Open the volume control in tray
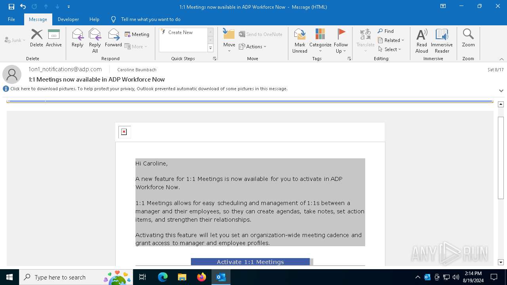The width and height of the screenshot is (507, 285). click(456, 277)
